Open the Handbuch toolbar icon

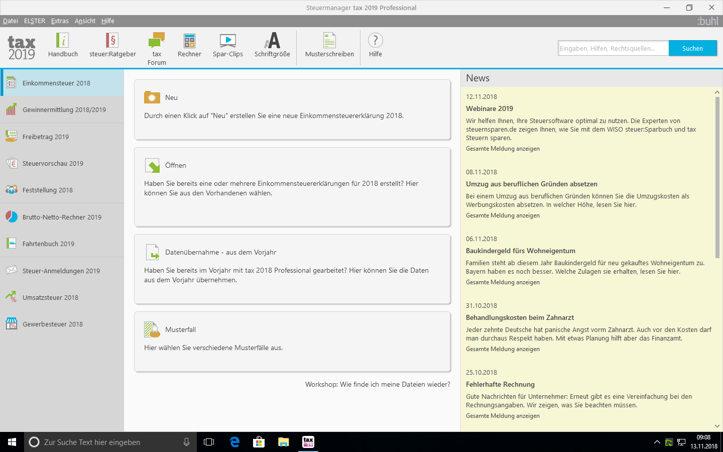pyautogui.click(x=63, y=41)
